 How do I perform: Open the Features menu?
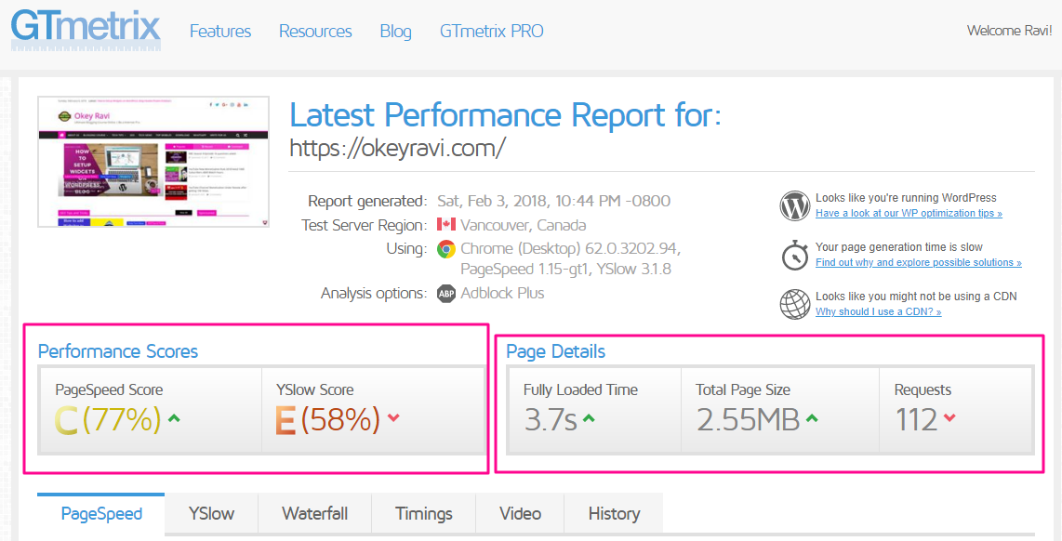(x=220, y=32)
